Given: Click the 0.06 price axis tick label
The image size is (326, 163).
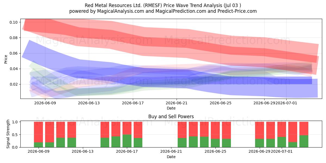Looking at the screenshot, I should click(x=14, y=53).
